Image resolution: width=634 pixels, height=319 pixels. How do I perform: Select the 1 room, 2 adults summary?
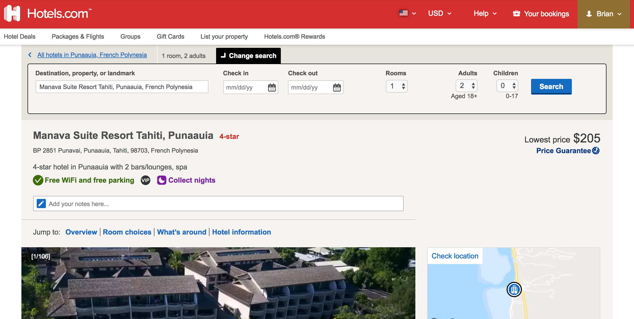pyautogui.click(x=183, y=56)
